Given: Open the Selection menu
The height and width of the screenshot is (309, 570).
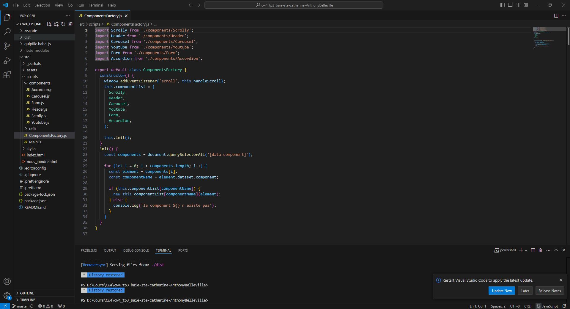Looking at the screenshot, I should pos(42,5).
